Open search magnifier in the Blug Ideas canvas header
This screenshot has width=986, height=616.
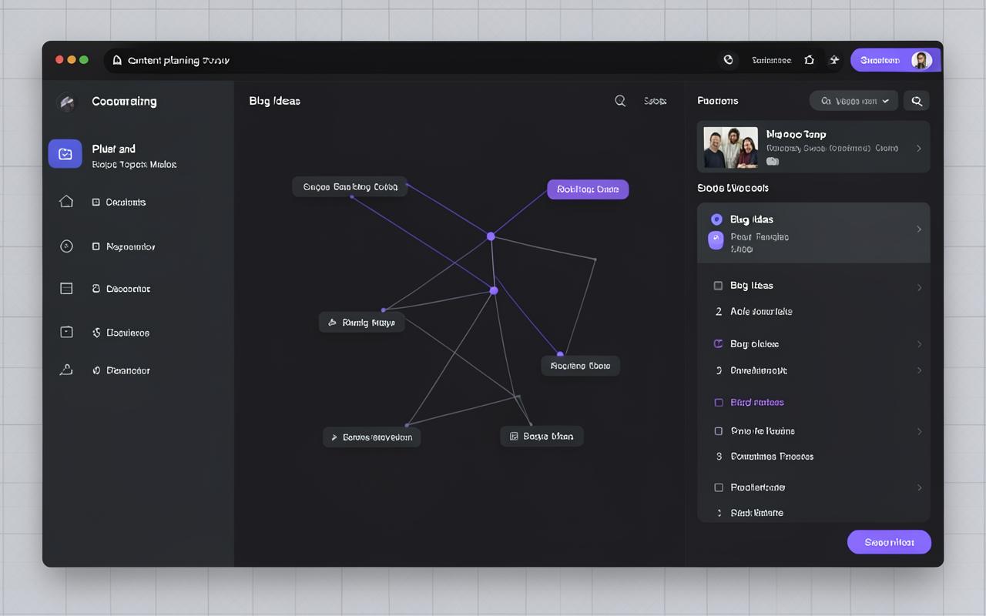620,101
